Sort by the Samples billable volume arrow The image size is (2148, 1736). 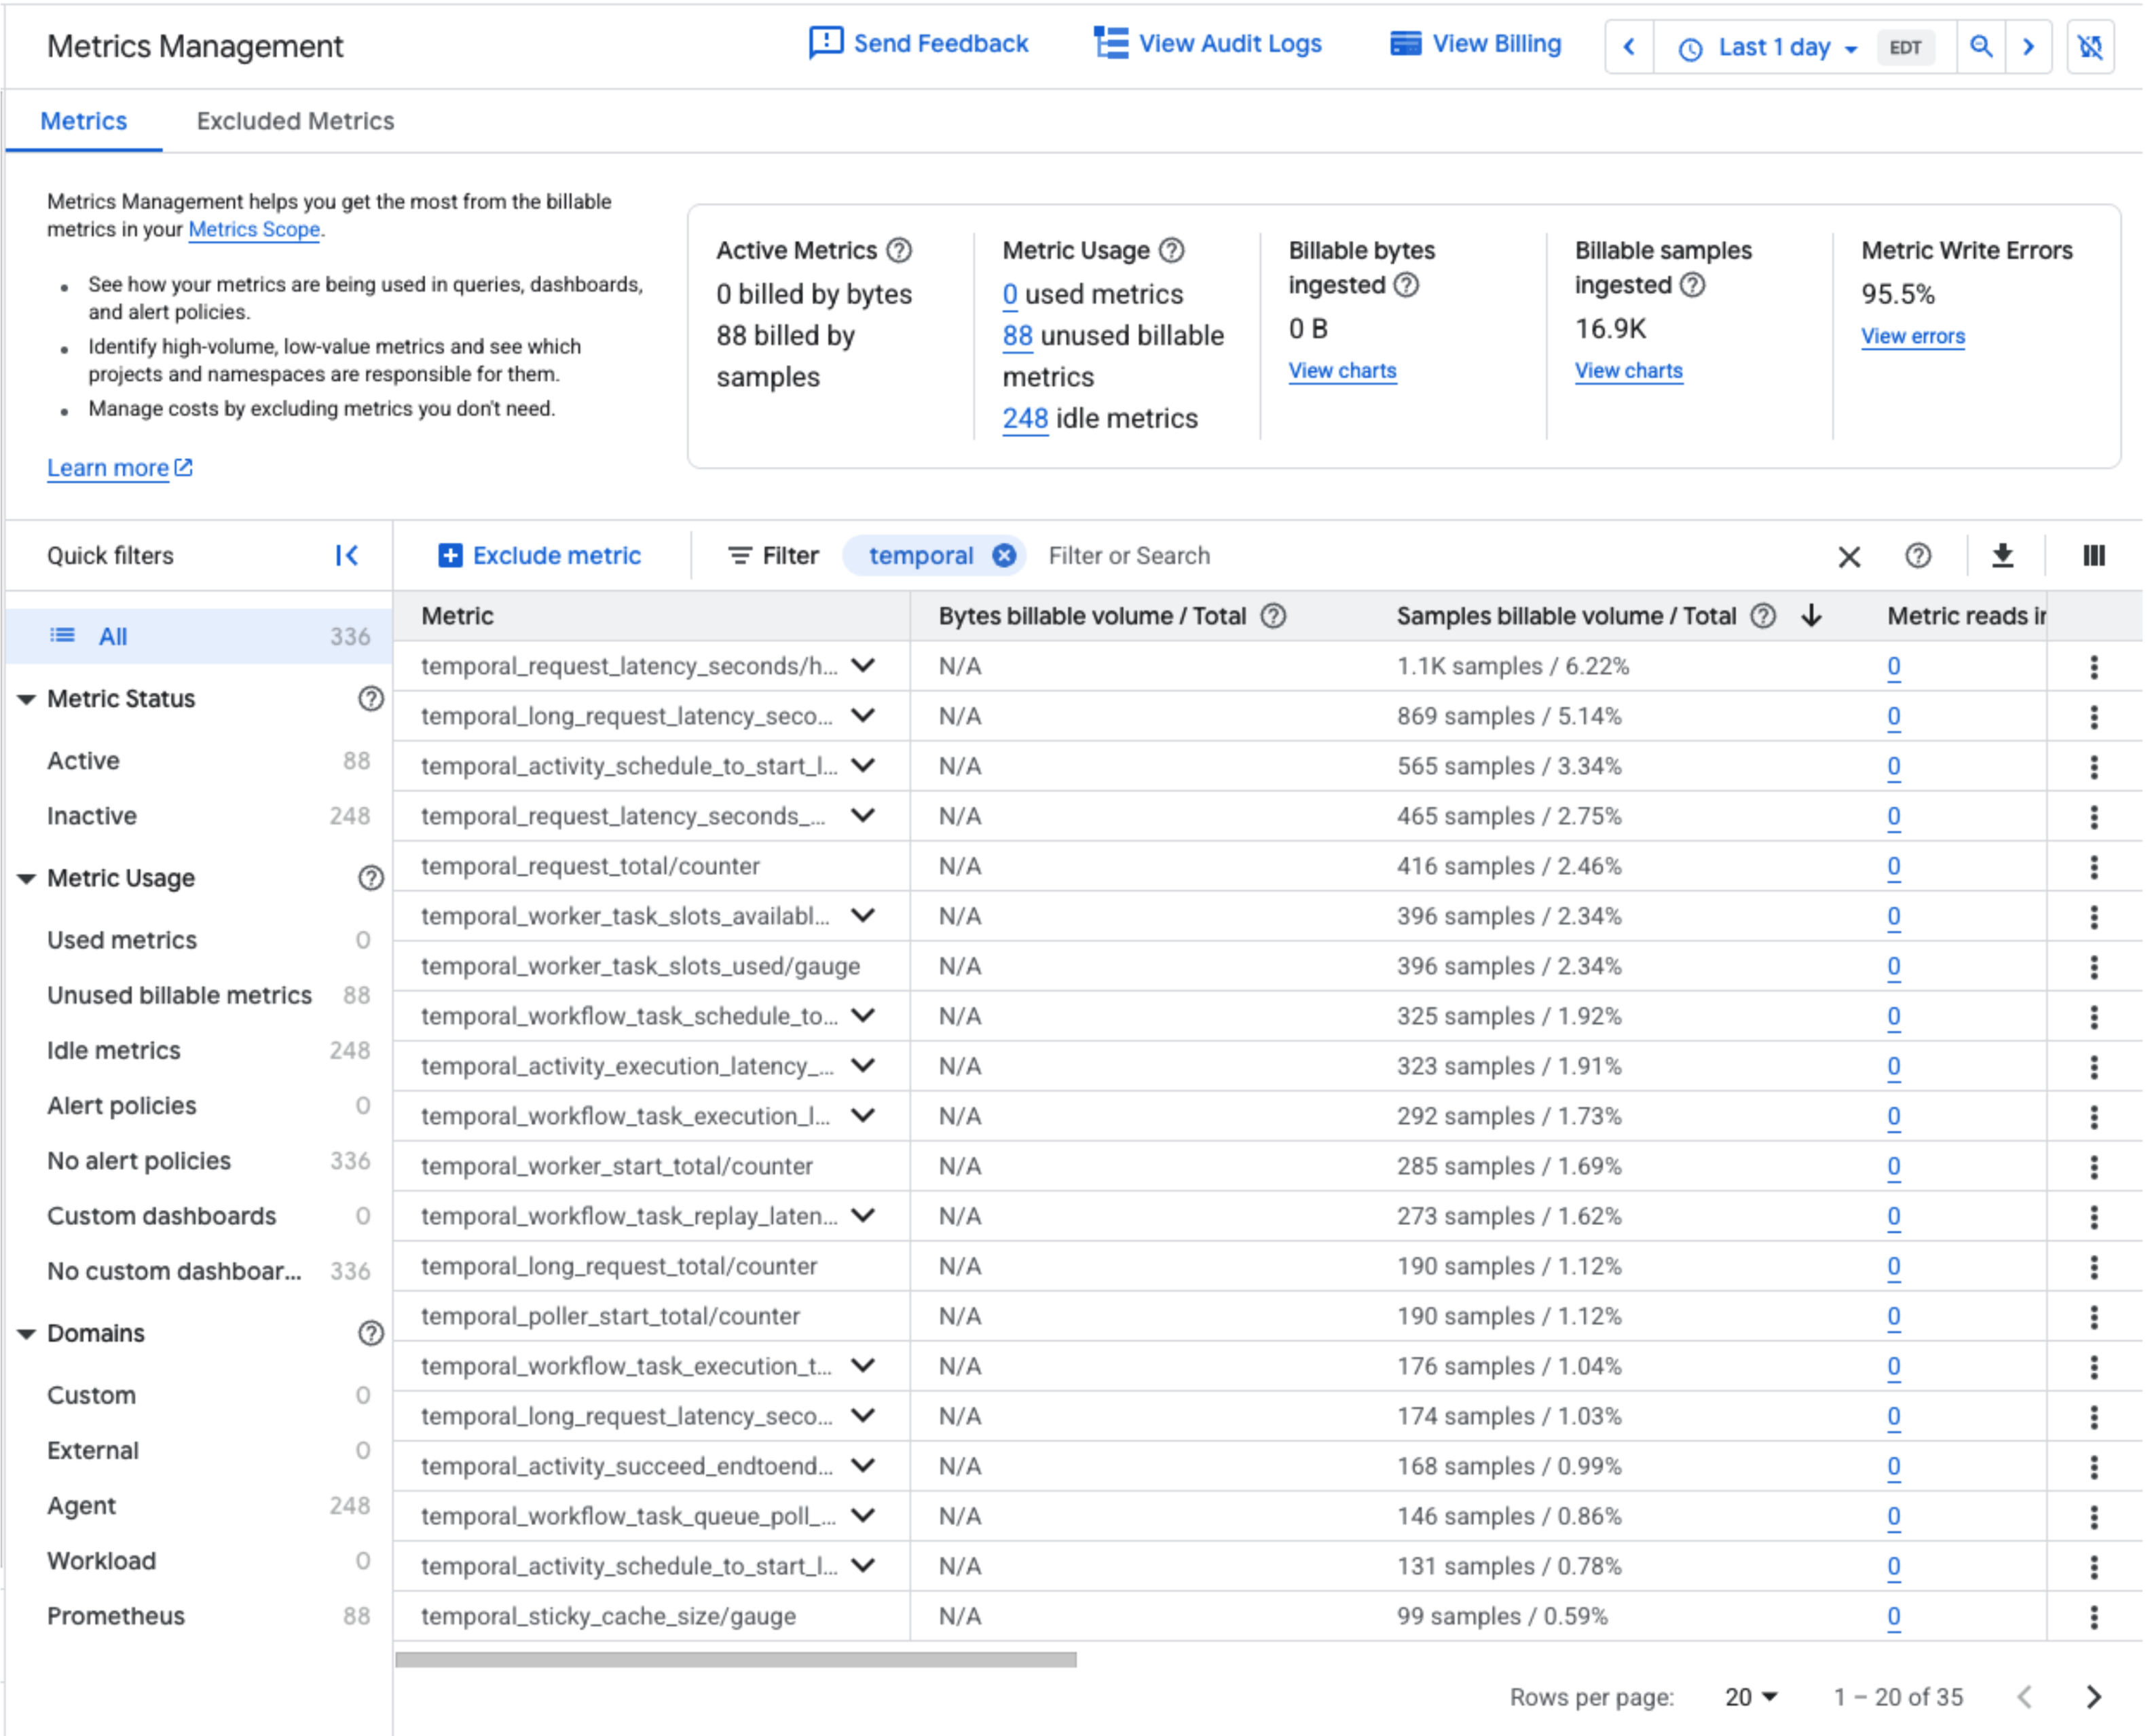(x=1811, y=616)
